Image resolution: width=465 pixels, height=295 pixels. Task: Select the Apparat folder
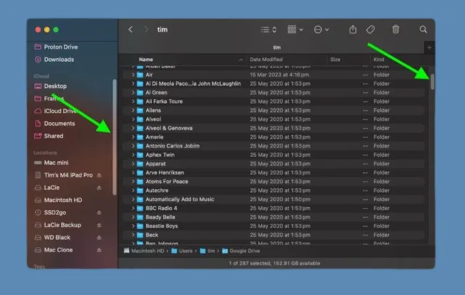(x=275, y=164)
